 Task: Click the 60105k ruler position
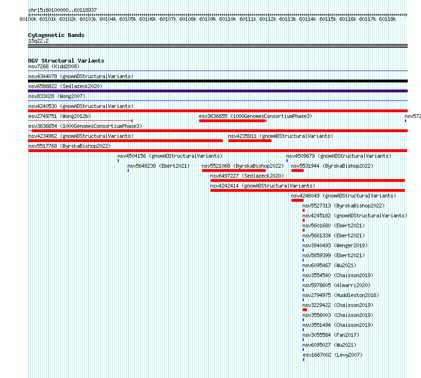pyautogui.click(x=128, y=19)
